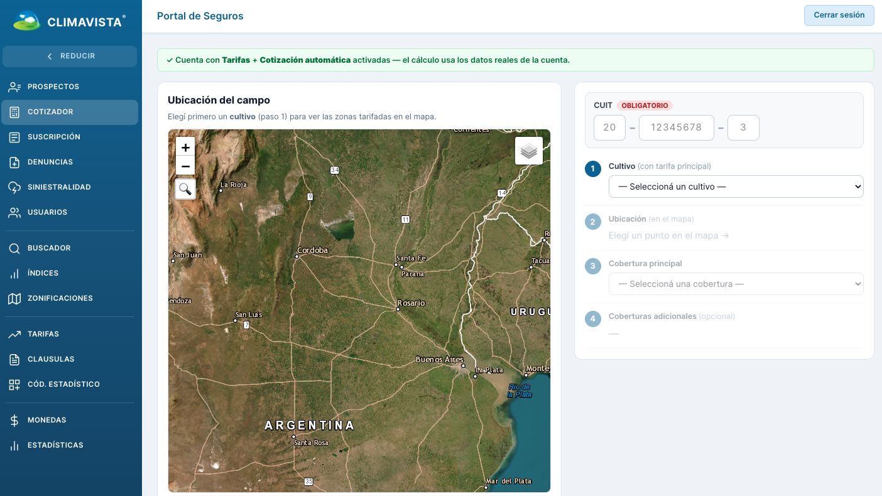Click the Cerrar sesión button
Viewport: 882px width, 496px height.
839,15
